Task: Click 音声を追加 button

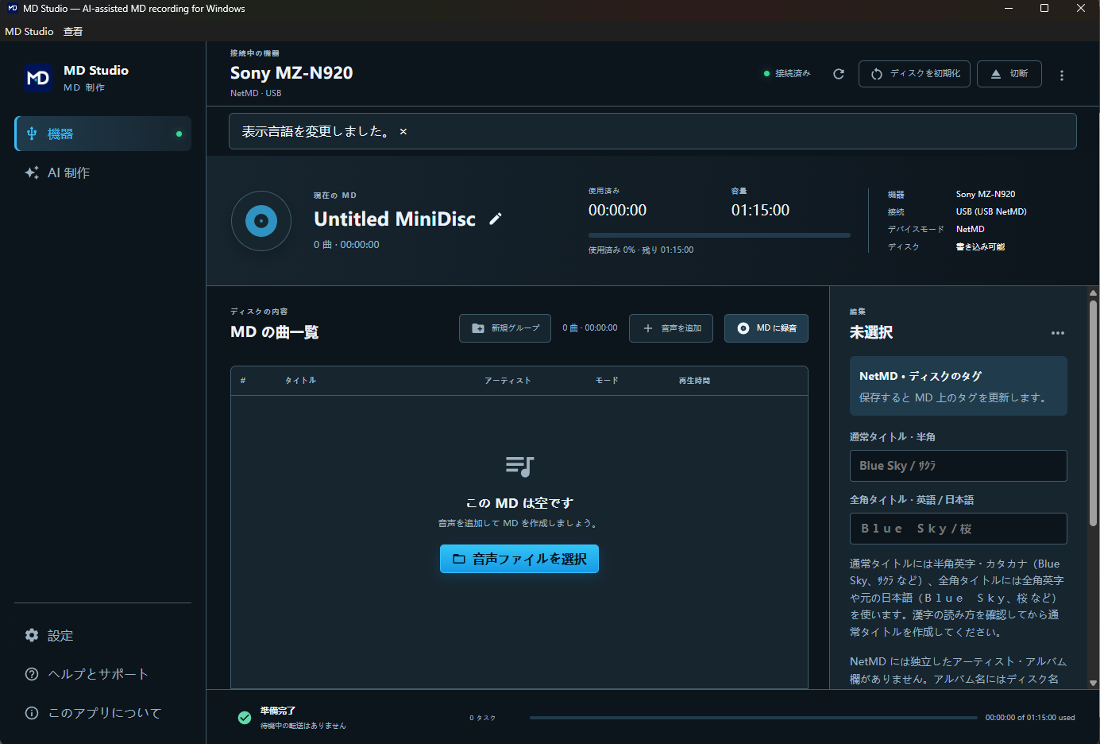Action: [671, 328]
